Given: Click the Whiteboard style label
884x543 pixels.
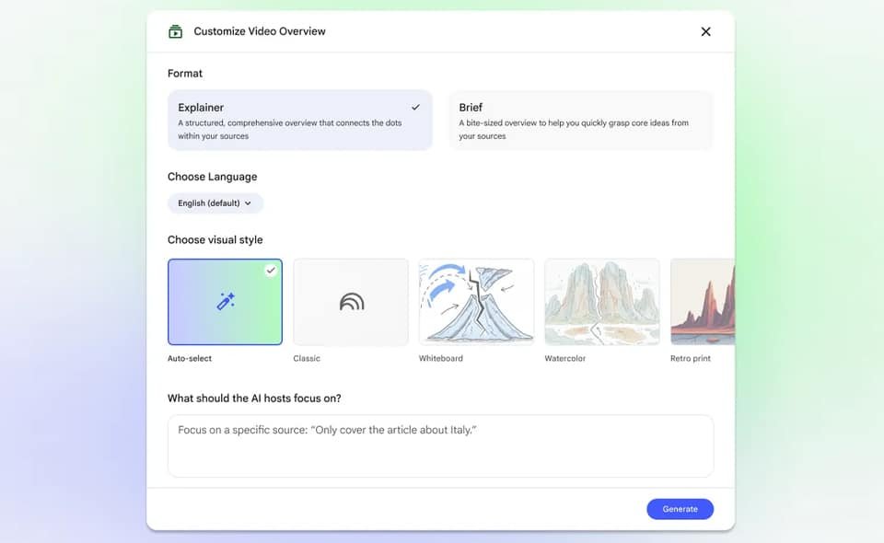Looking at the screenshot, I should tap(441, 359).
